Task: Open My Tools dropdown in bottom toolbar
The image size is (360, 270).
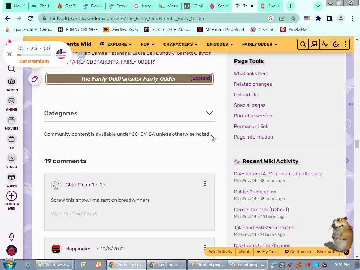Action: pyautogui.click(x=268, y=252)
